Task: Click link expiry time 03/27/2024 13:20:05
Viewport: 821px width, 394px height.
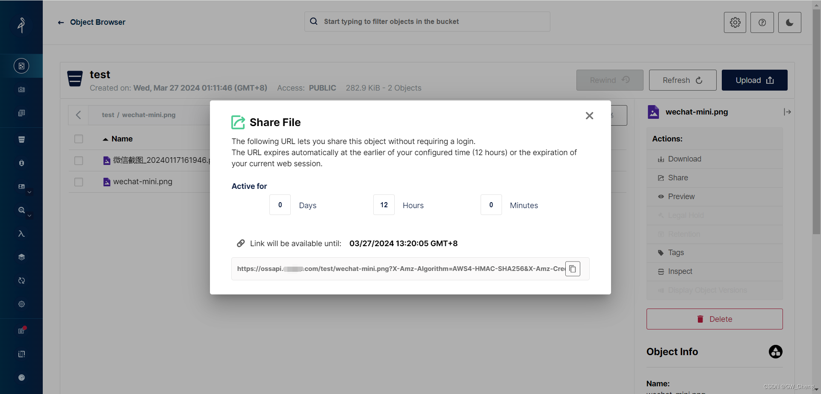Action: coord(403,244)
